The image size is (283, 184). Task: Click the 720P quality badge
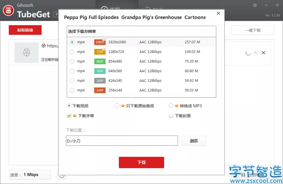tap(100, 52)
